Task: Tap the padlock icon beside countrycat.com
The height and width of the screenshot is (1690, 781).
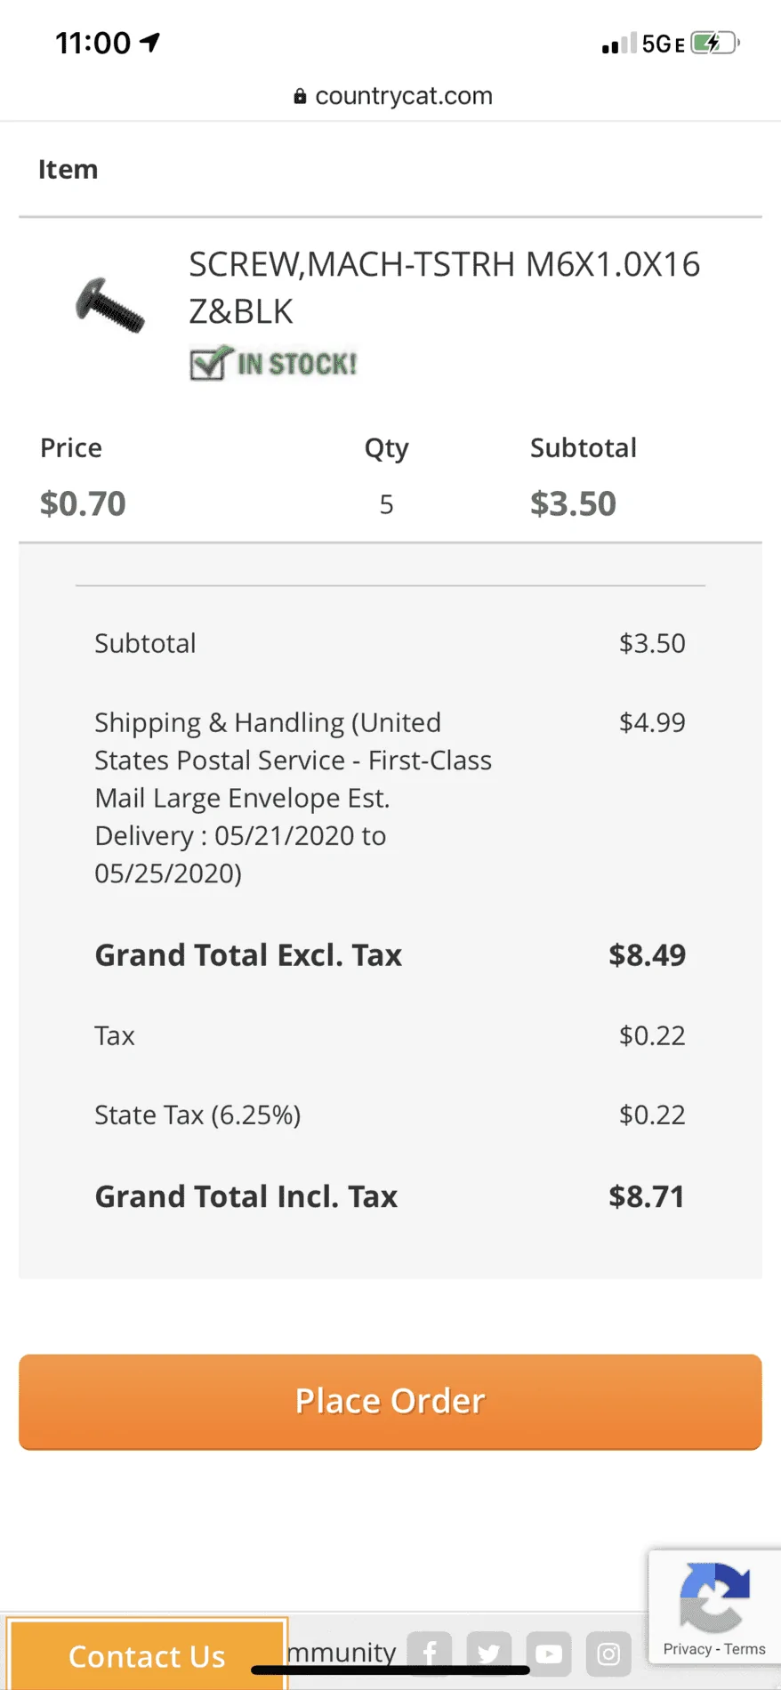Action: click(300, 96)
